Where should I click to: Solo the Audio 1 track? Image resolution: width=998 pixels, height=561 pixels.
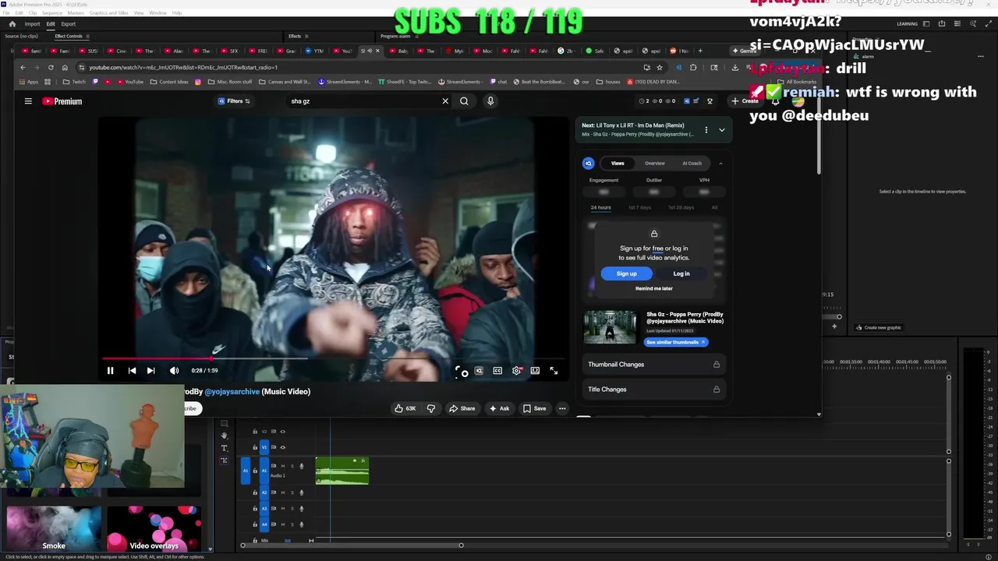292,466
